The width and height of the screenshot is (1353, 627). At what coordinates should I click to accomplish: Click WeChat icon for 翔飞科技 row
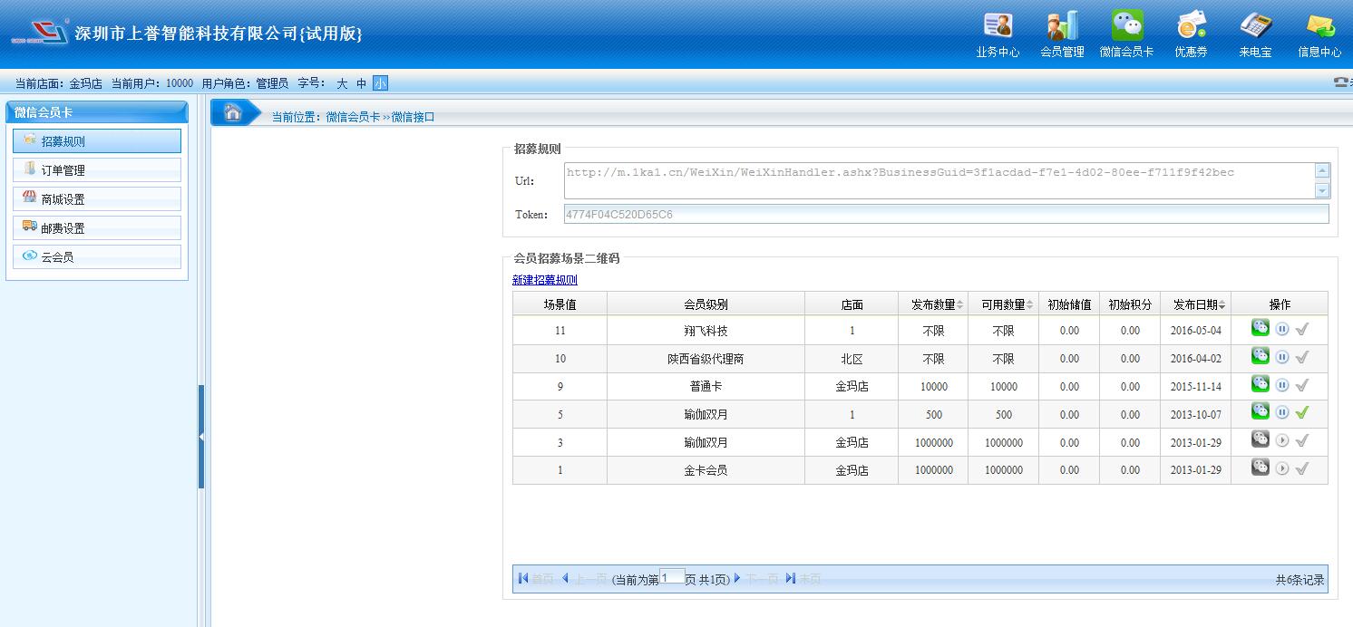[x=1260, y=329]
